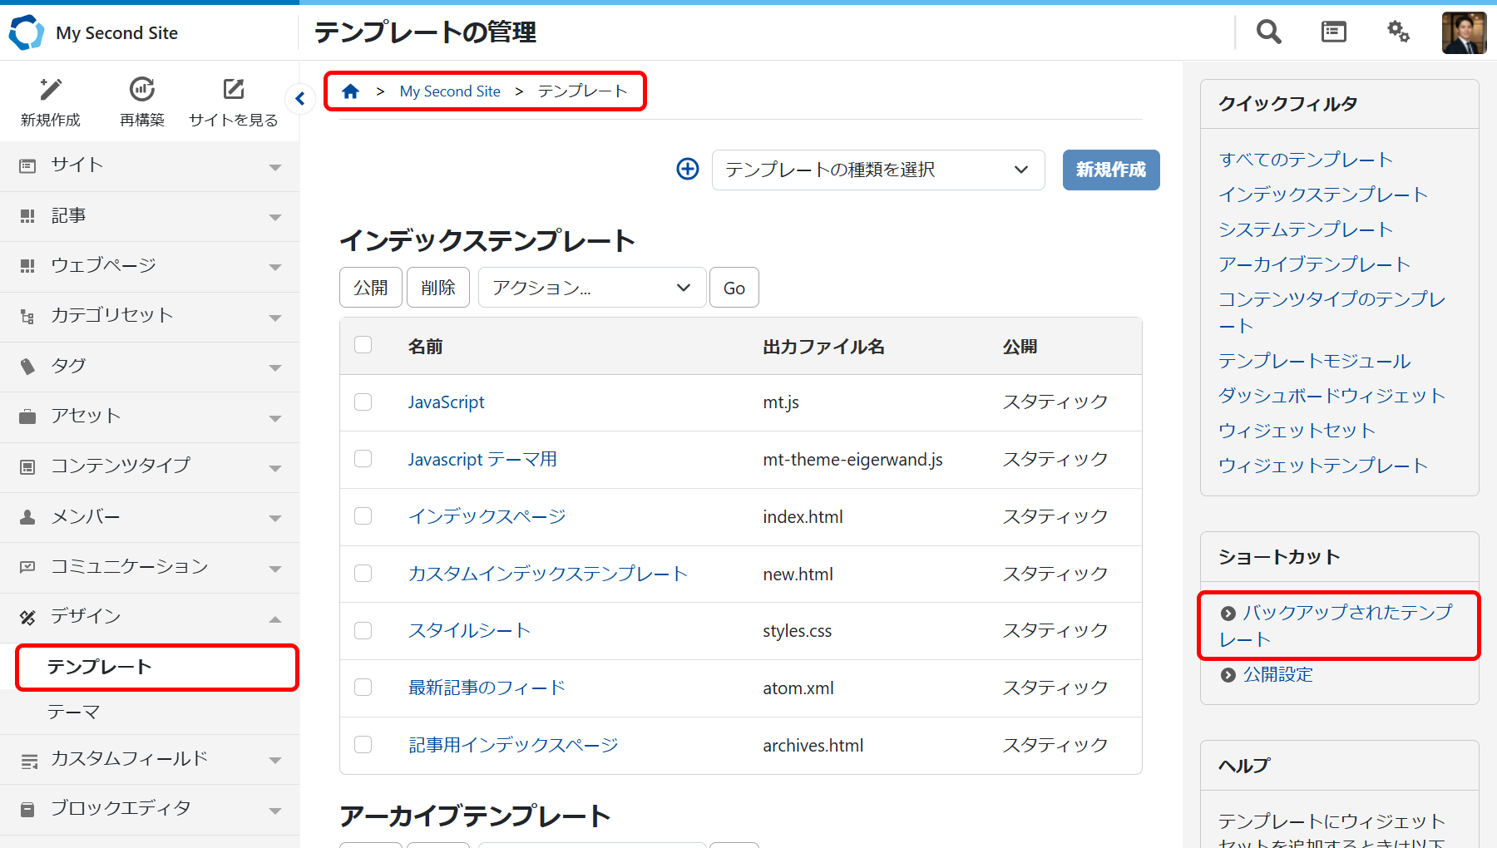
Task: Click the blue new create button
Action: tap(1110, 170)
